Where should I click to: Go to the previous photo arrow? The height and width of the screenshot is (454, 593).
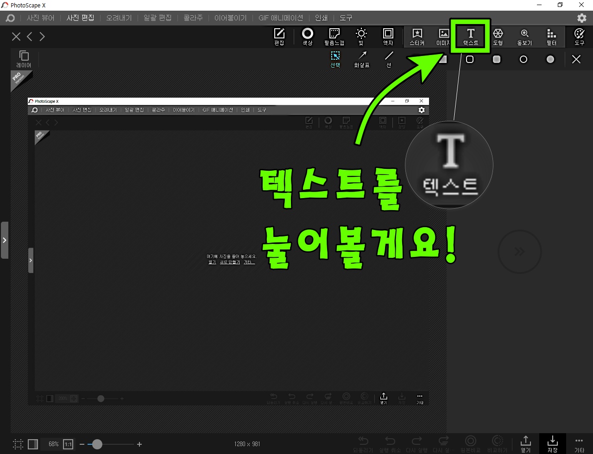pyautogui.click(x=30, y=37)
